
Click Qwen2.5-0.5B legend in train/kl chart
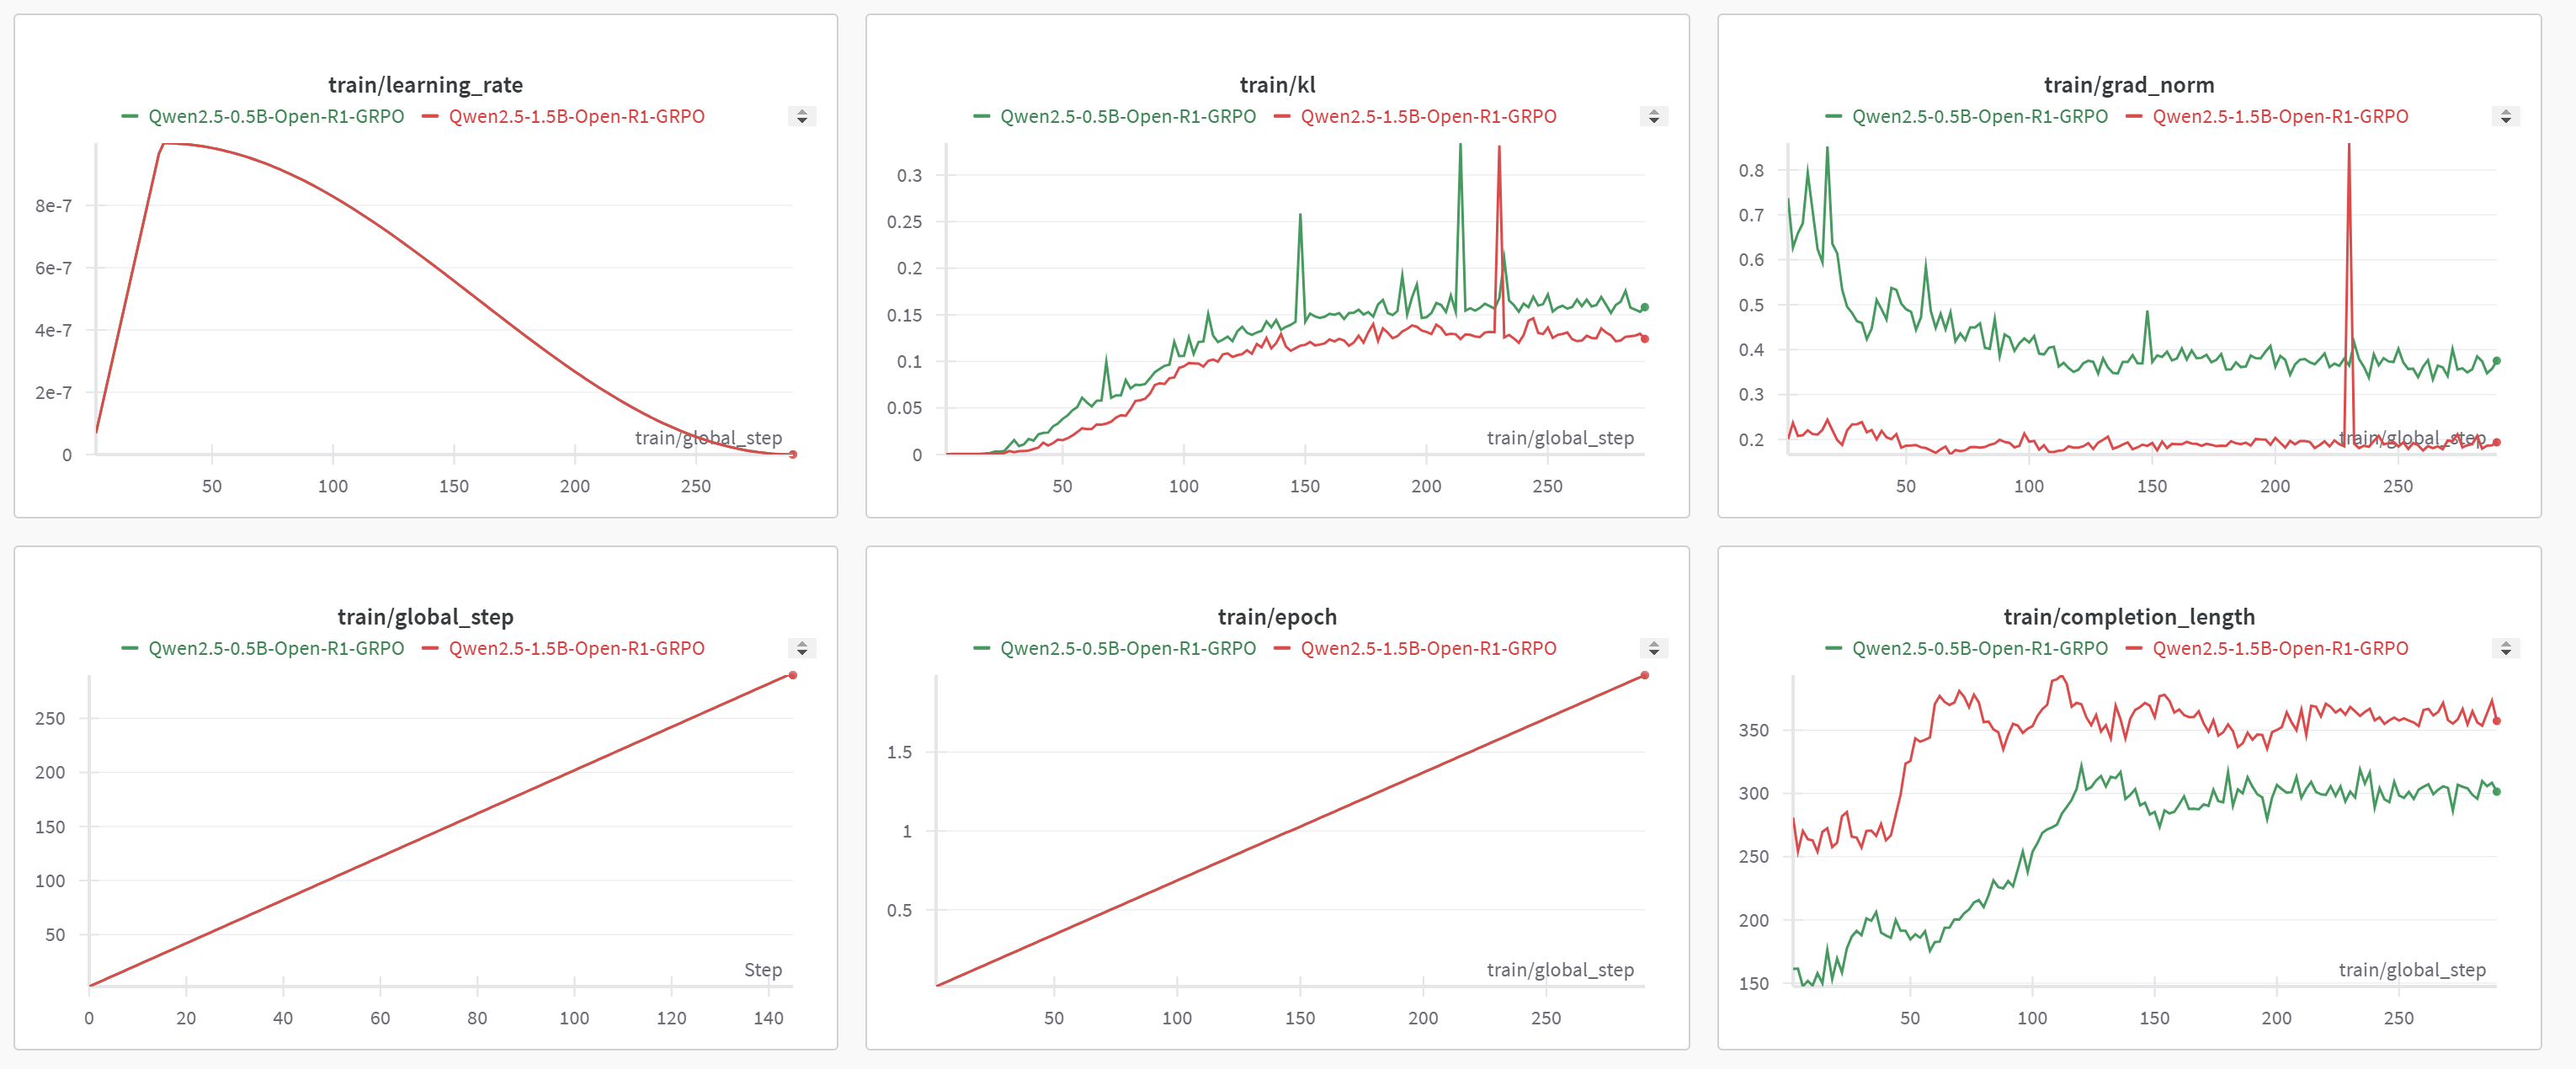coord(1128,117)
